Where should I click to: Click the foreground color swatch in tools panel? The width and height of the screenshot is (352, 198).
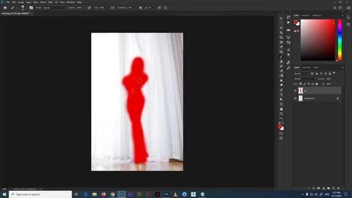(x=280, y=127)
